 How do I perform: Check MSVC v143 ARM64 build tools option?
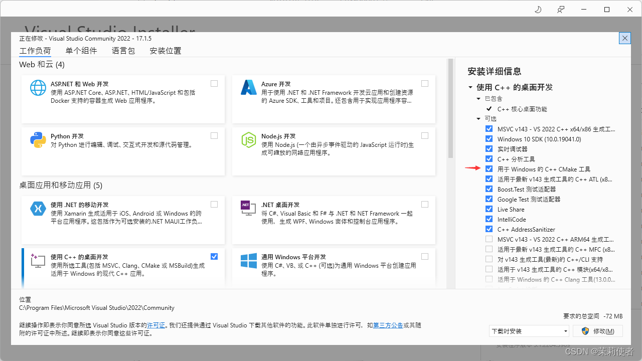coord(489,239)
